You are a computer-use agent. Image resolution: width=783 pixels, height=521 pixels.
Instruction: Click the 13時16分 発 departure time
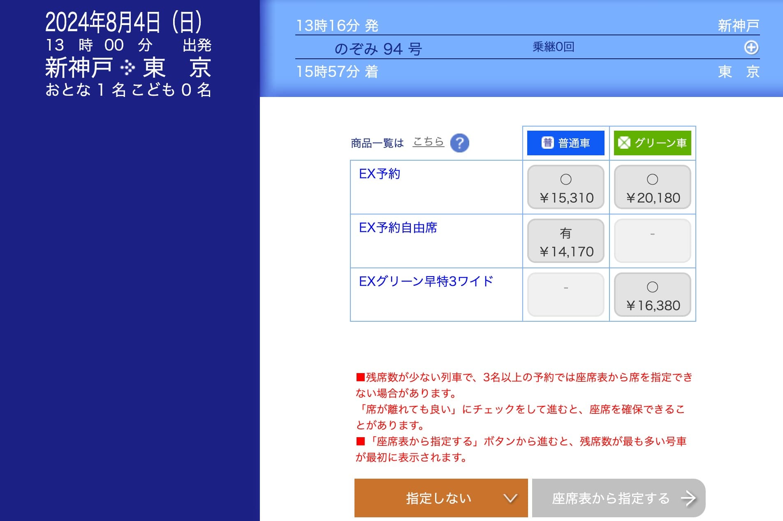coord(337,25)
